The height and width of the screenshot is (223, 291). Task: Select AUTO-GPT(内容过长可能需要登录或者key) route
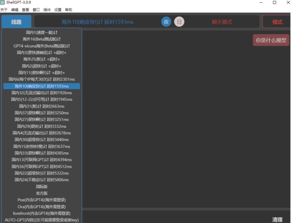(41, 220)
